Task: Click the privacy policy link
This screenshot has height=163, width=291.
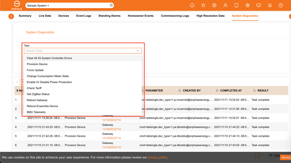Action: (x=157, y=157)
